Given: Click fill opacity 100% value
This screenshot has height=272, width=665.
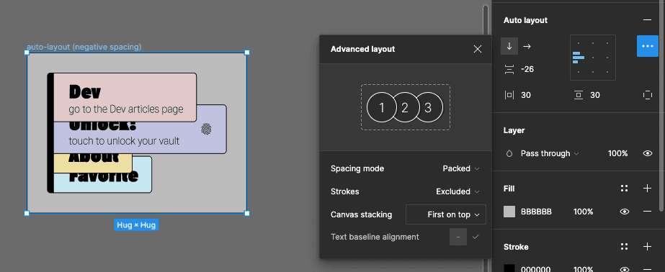Looking at the screenshot, I should pos(583,212).
